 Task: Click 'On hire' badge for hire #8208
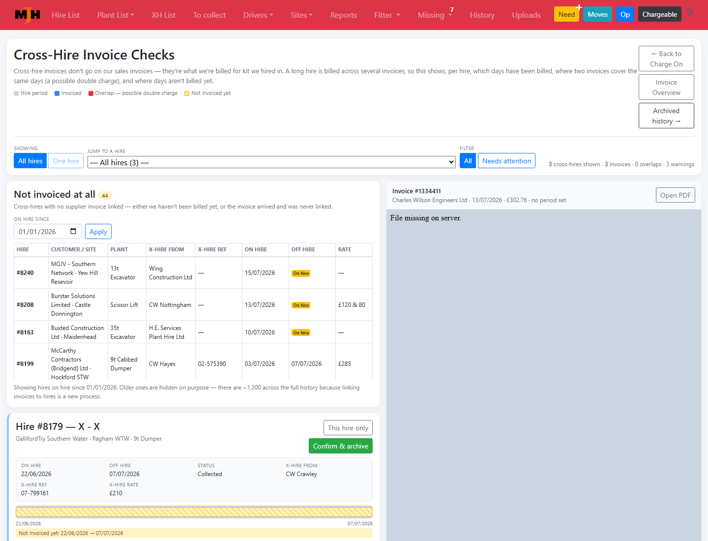point(301,305)
